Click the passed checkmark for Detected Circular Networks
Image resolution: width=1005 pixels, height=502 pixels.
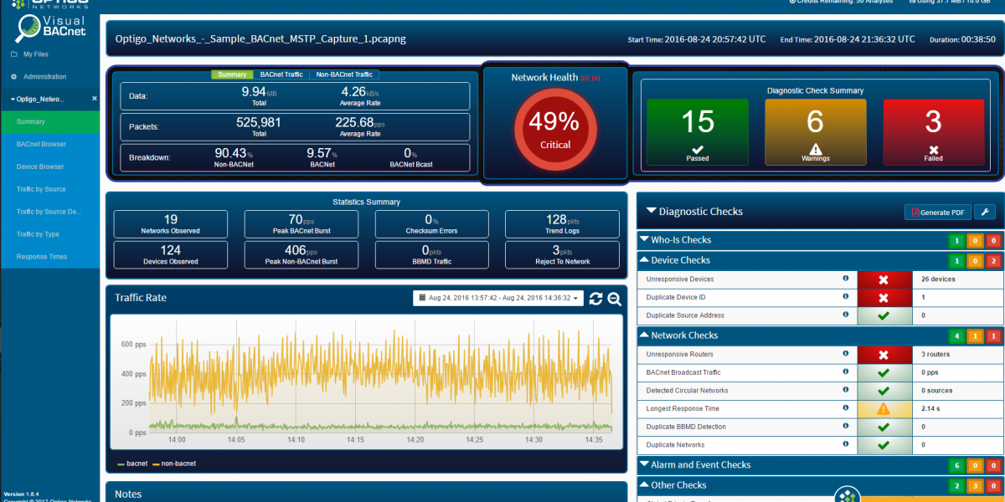coord(883,392)
